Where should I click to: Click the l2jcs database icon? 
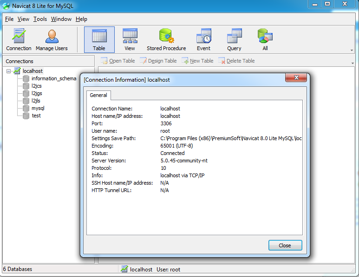[26, 86]
